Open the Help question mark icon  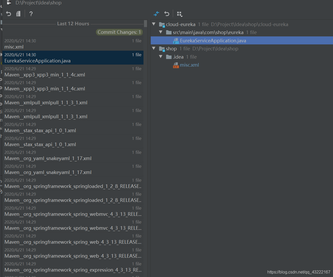[x=31, y=14]
